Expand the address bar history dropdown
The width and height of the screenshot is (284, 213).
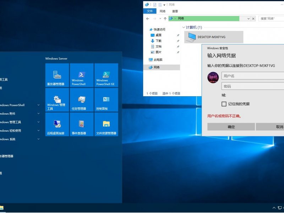point(248,18)
